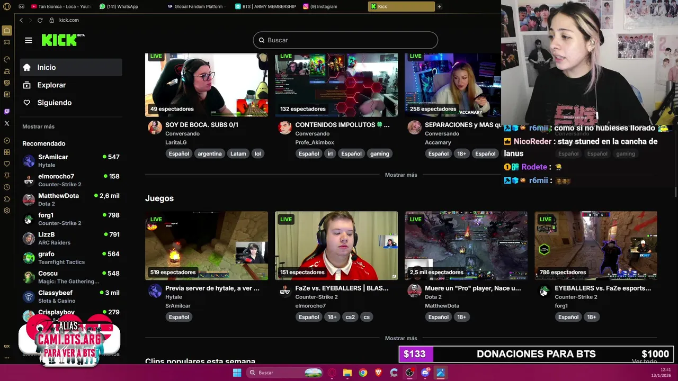This screenshot has width=678, height=381.
Task: Open SrAmilcar channel avatar in Recomendado
Action: [x=29, y=161]
